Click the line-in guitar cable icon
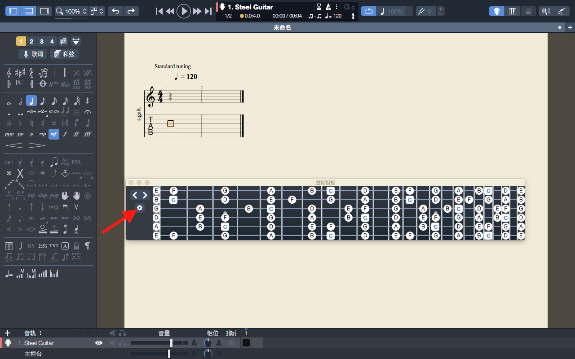 pos(562,11)
